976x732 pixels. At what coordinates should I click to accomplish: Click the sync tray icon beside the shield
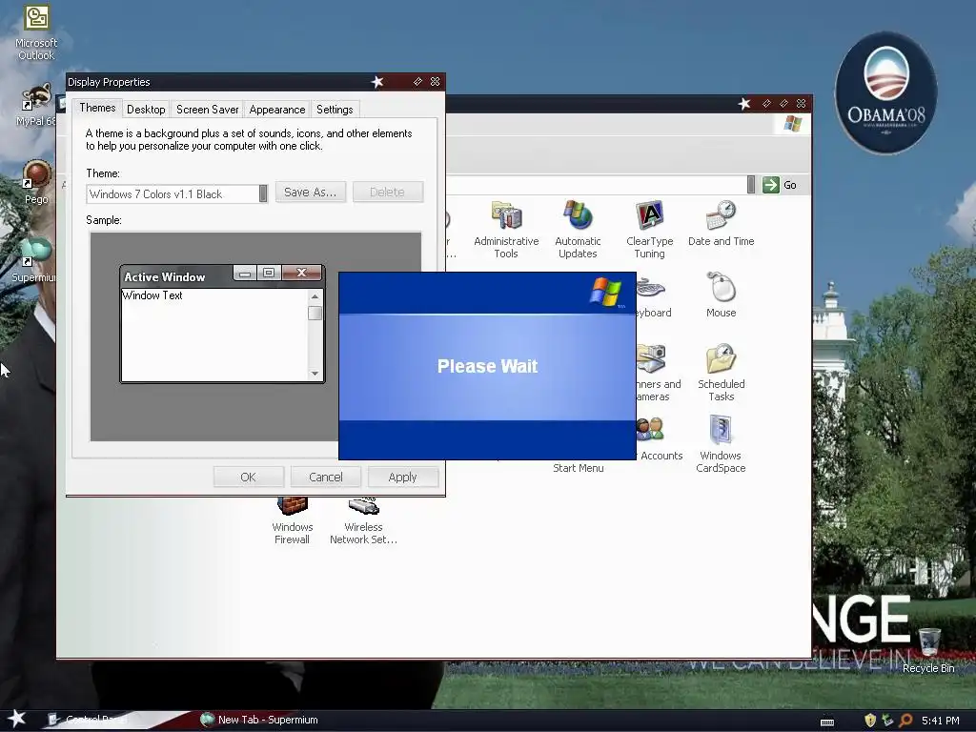pos(887,721)
